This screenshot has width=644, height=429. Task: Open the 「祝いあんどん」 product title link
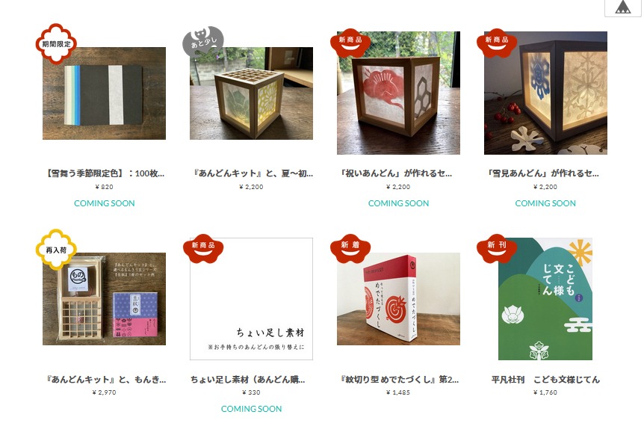pos(395,173)
